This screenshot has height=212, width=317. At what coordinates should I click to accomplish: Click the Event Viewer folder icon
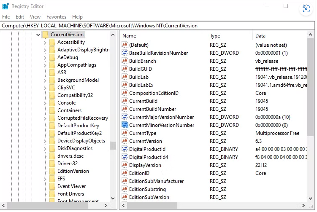pos(52,186)
